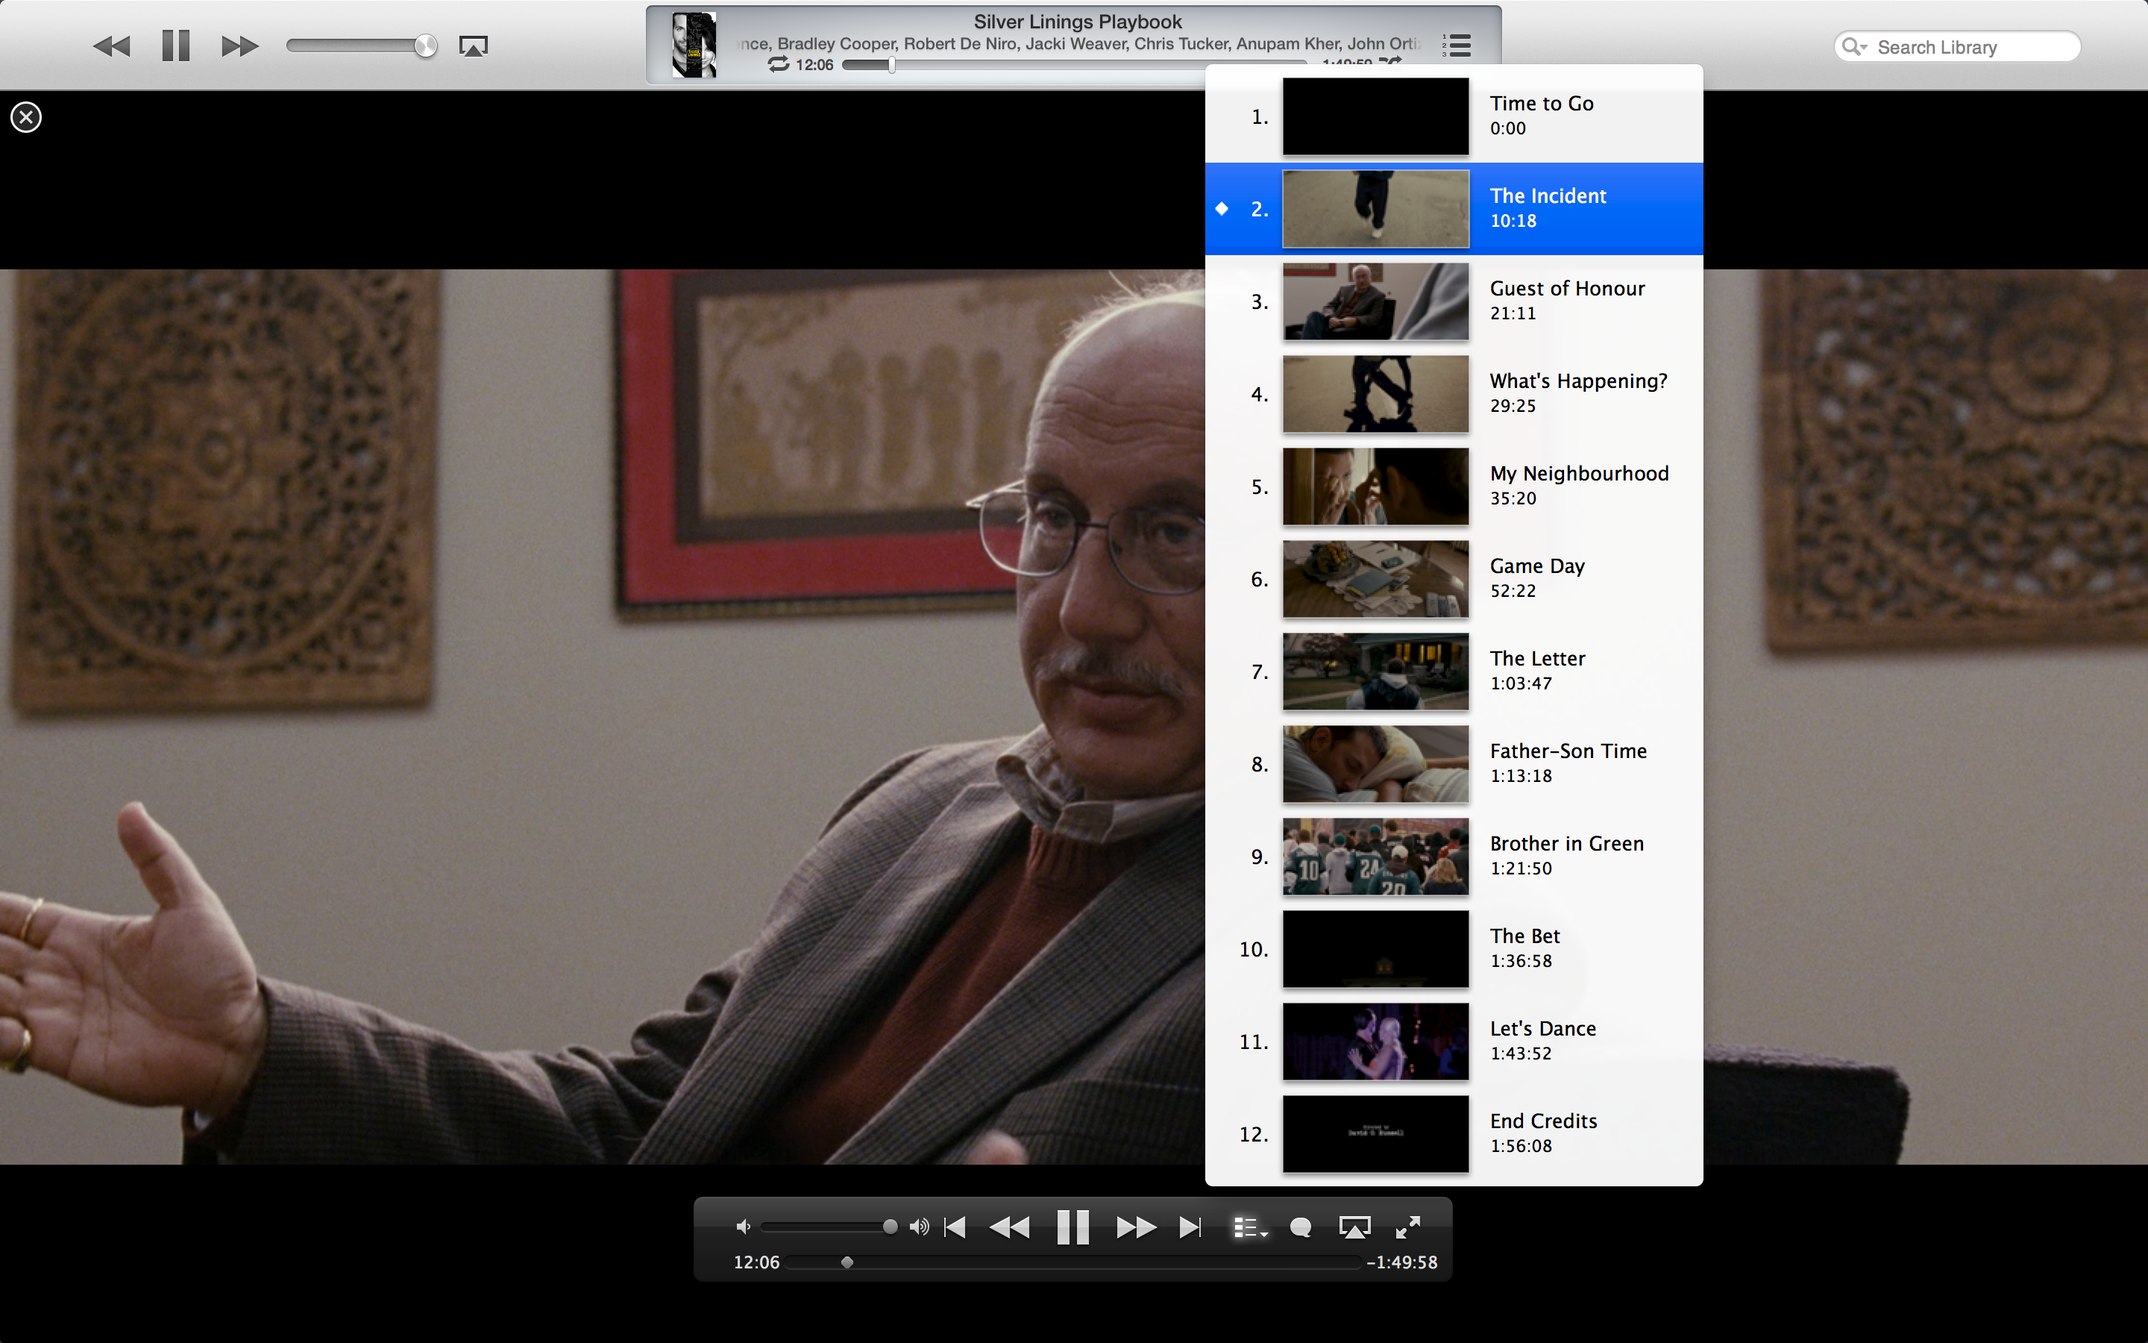Adjust the video controller volume slider
This screenshot has height=1343, width=2148.
829,1227
